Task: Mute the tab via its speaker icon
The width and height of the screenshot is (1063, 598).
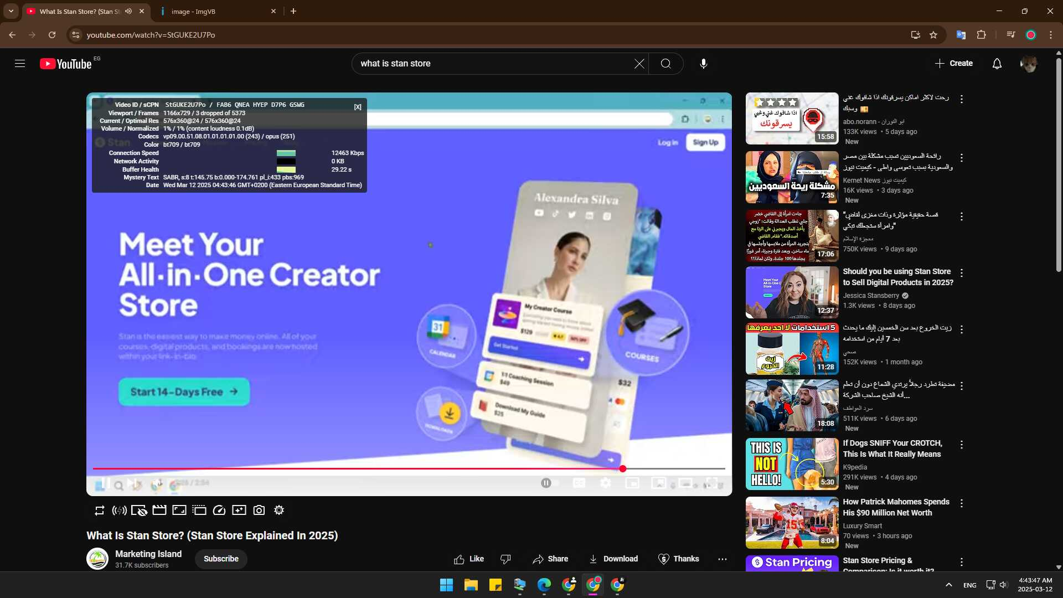Action: click(128, 11)
